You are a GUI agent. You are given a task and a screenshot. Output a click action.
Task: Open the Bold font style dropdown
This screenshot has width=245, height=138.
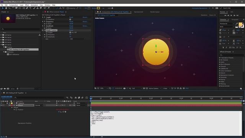227,27
